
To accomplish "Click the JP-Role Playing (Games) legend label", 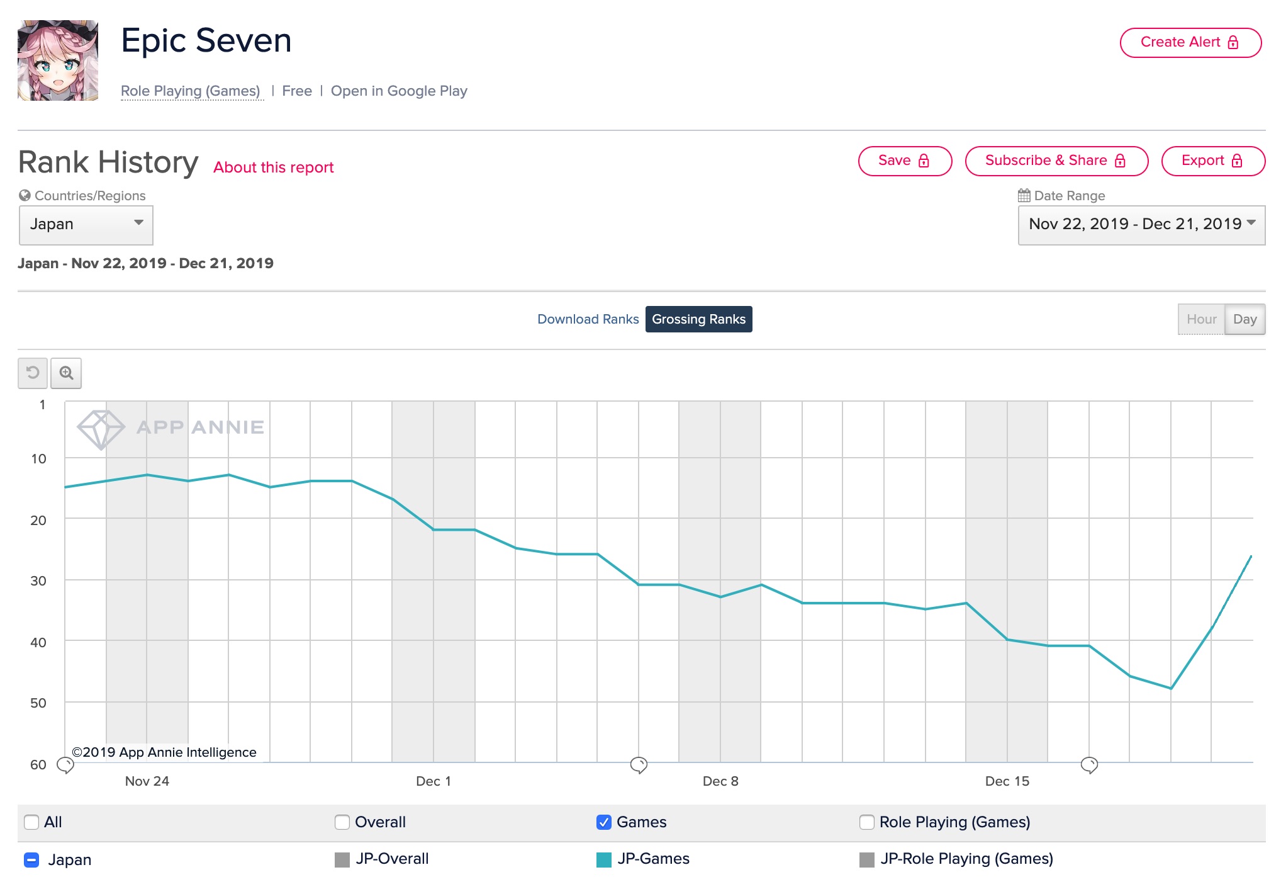I will pyautogui.click(x=966, y=859).
